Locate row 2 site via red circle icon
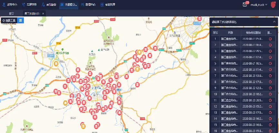The width and height of the screenshot is (279, 133). [270, 45]
